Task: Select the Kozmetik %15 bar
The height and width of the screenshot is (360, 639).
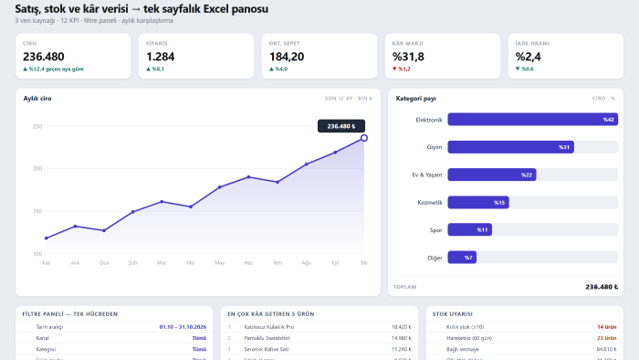Action: (x=478, y=203)
